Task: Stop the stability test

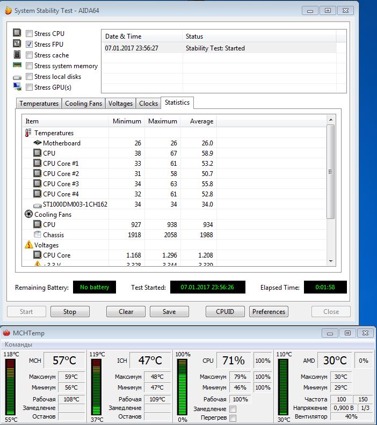Action: (x=70, y=312)
